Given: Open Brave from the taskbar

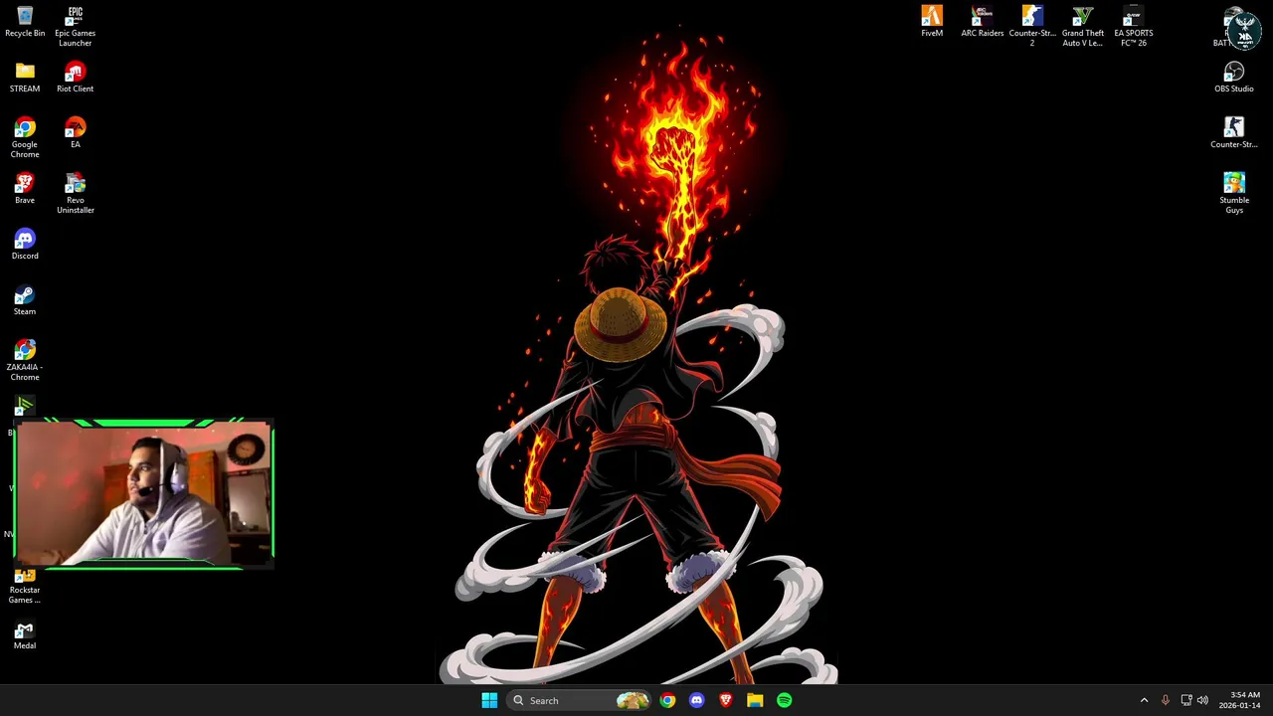Looking at the screenshot, I should (x=726, y=700).
